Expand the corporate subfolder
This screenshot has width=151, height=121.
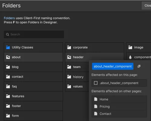95,47
